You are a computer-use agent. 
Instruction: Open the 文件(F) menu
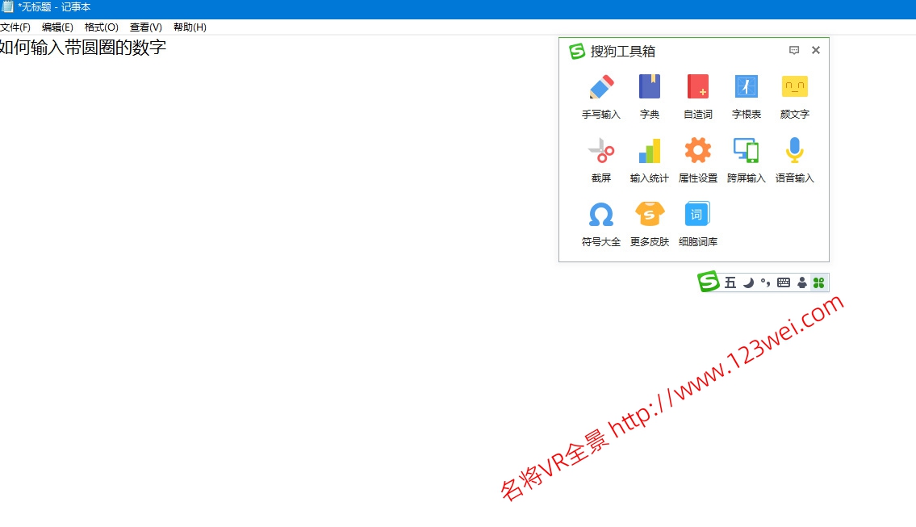tap(16, 27)
